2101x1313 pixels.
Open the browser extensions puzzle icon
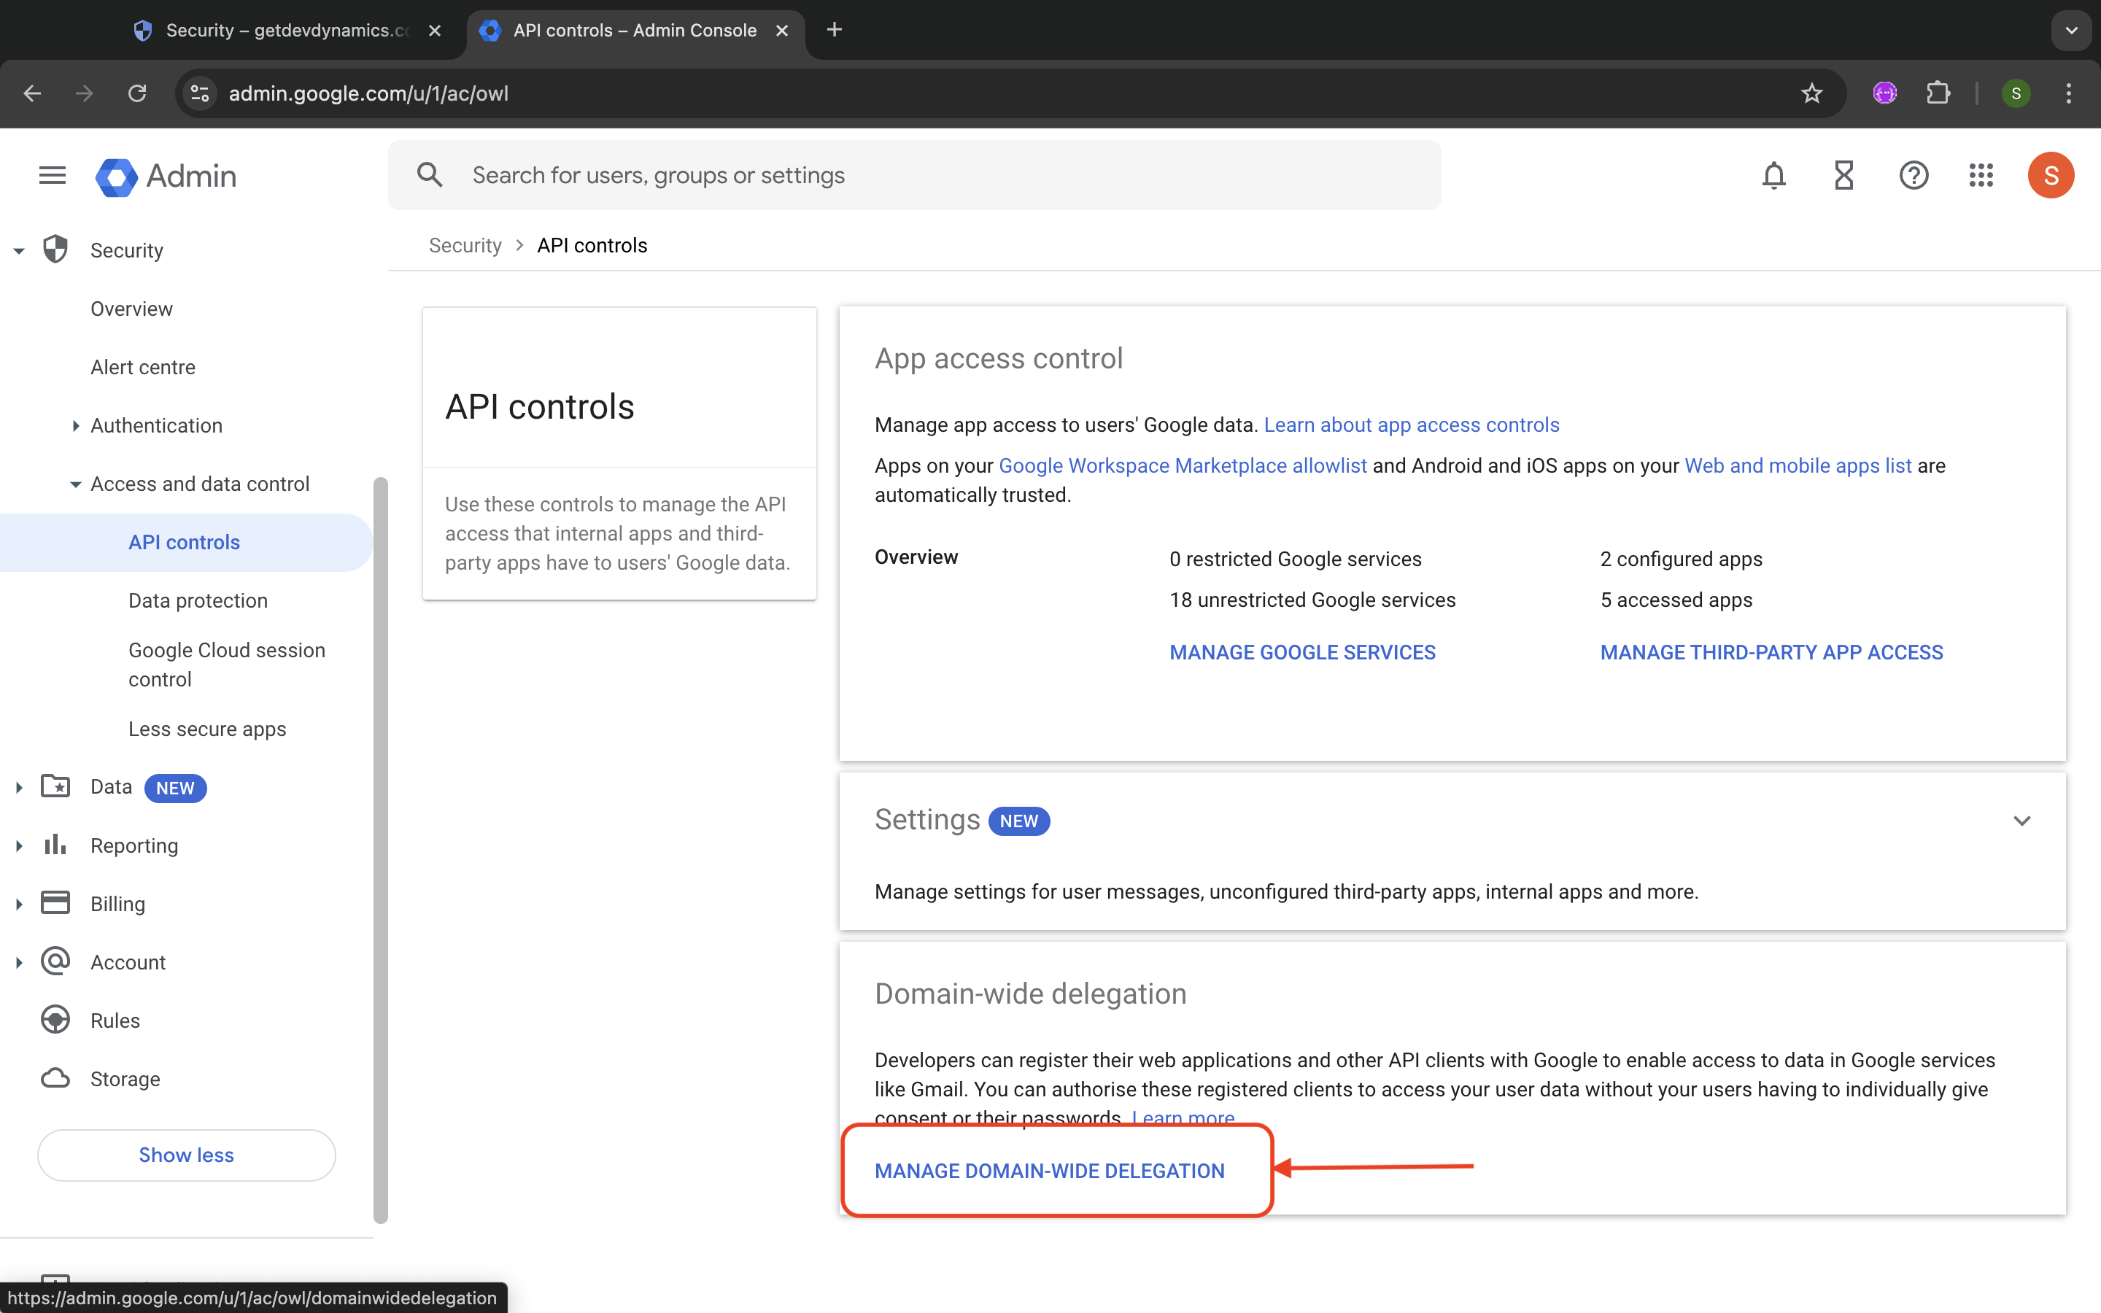pyautogui.click(x=1938, y=94)
